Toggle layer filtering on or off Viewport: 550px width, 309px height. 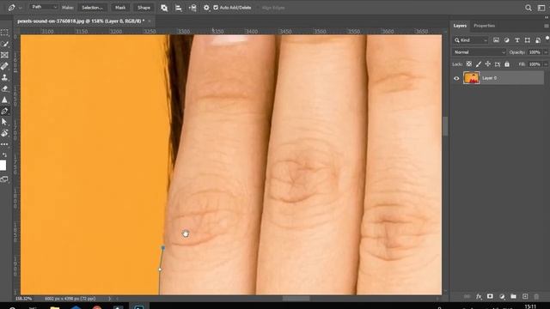[x=547, y=38]
